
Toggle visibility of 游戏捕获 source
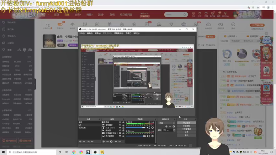point(120,125)
